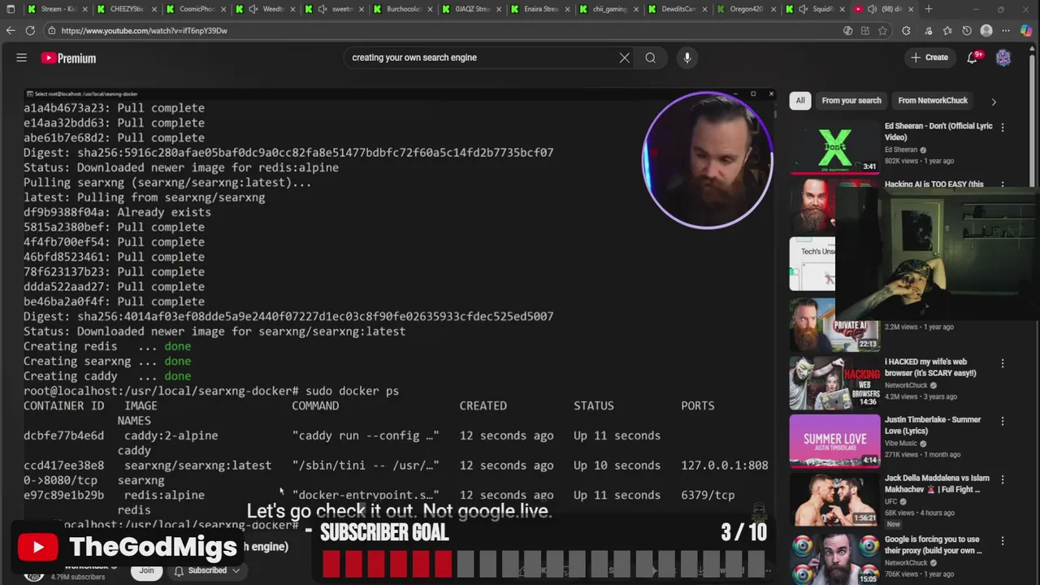Open the Summer Love thumbnail
Image resolution: width=1040 pixels, height=585 pixels.
point(834,440)
